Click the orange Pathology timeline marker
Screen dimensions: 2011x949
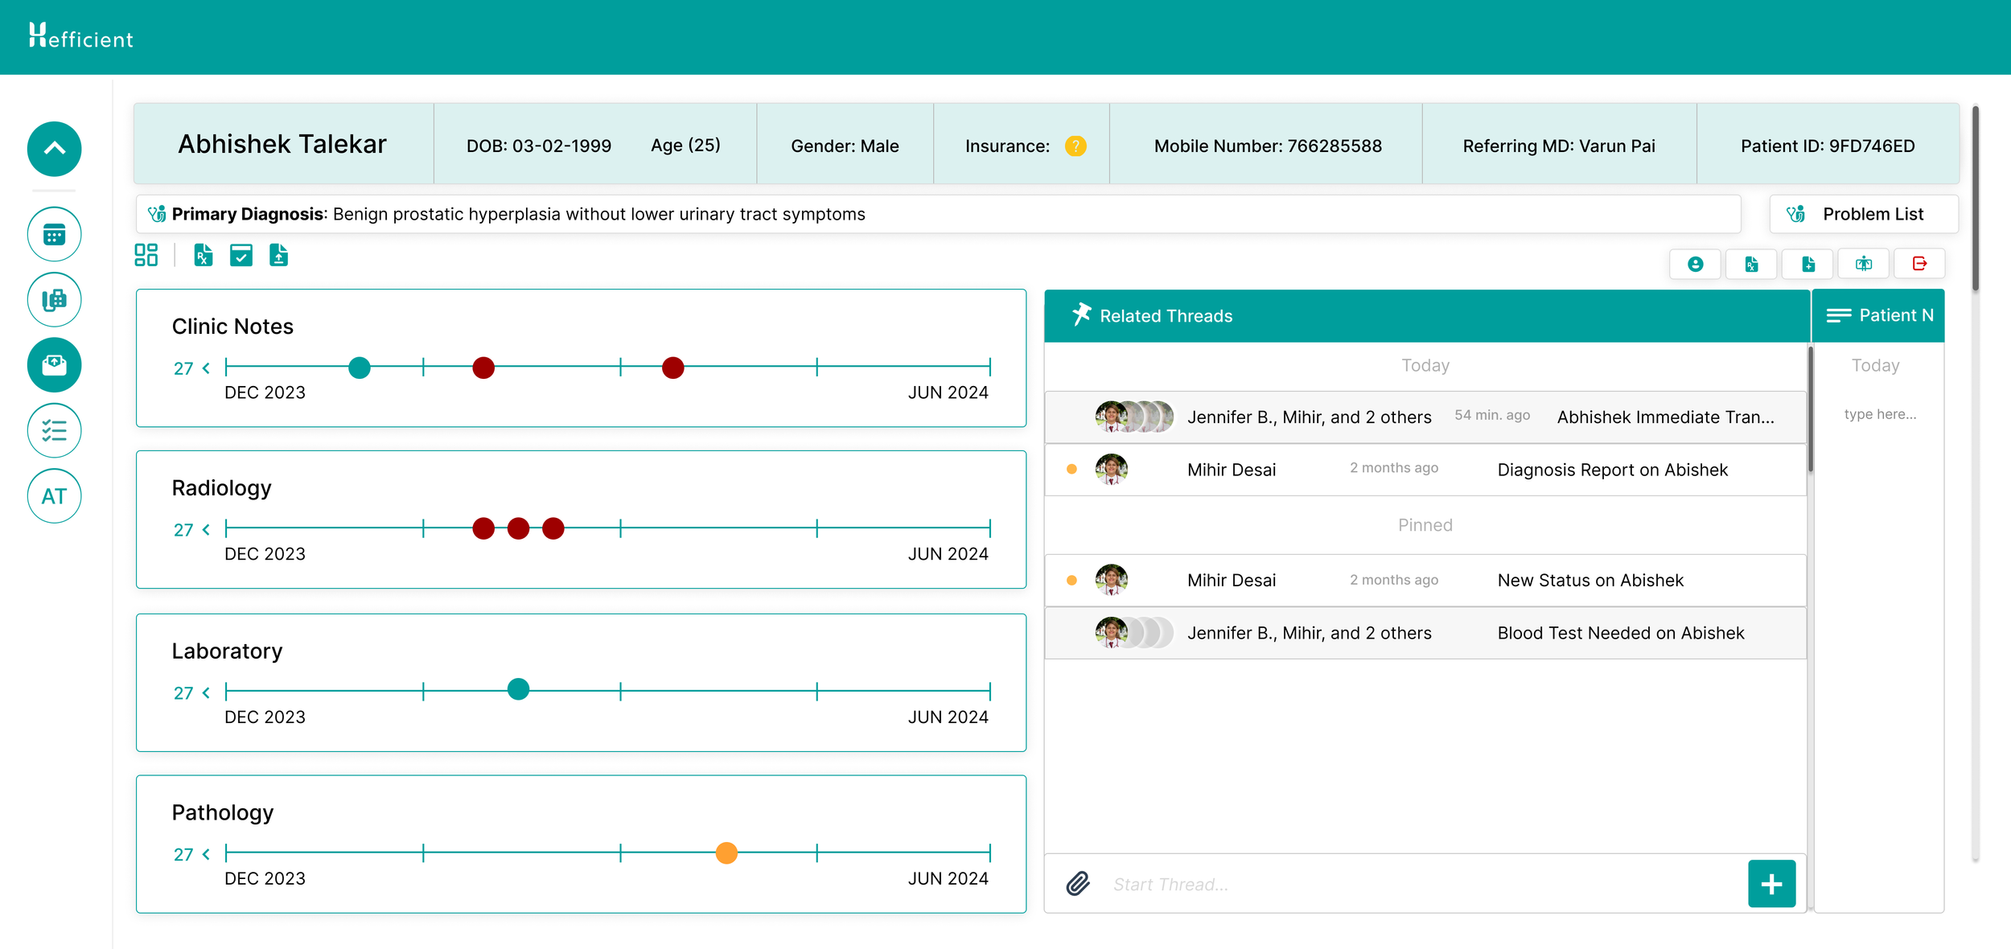[726, 852]
